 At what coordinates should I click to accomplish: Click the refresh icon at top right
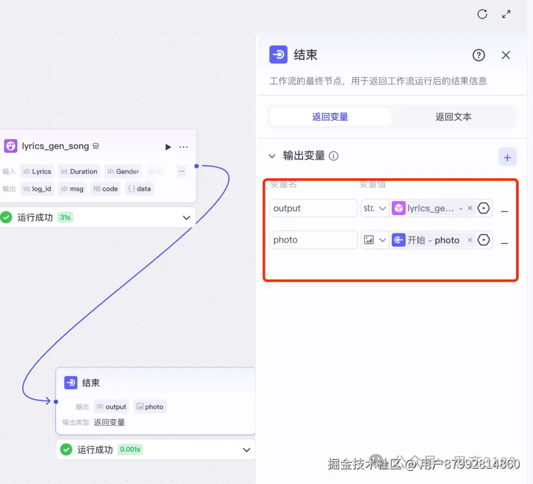coord(482,14)
